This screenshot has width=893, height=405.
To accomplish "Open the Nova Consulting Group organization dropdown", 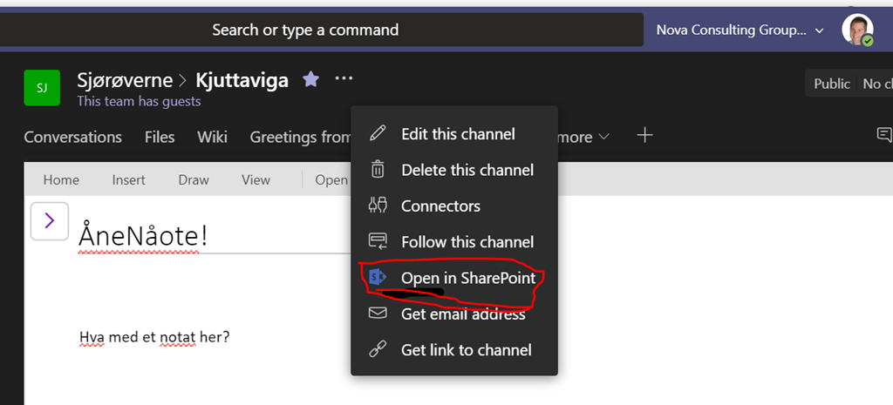I will (740, 30).
